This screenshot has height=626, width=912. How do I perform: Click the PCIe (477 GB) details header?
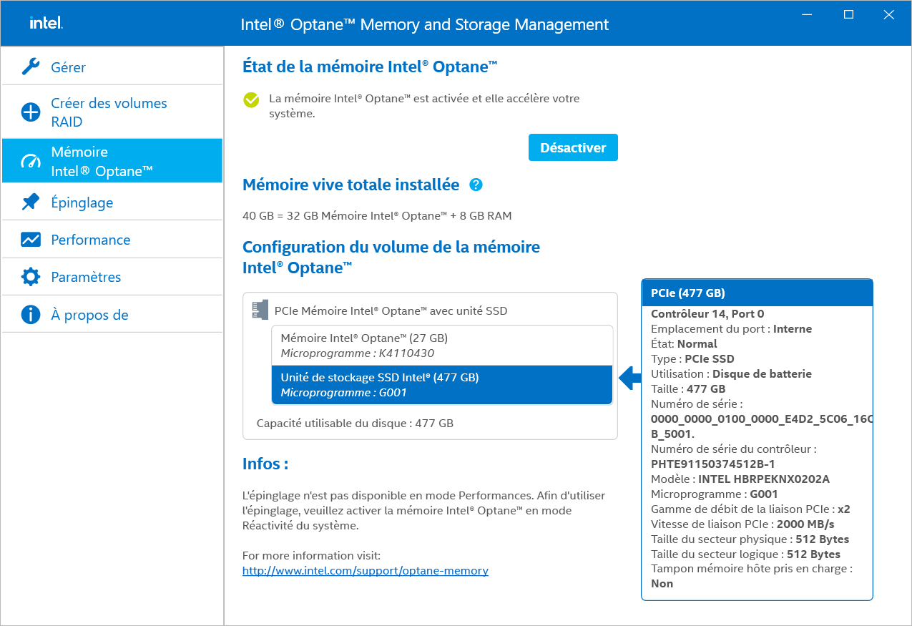click(757, 293)
